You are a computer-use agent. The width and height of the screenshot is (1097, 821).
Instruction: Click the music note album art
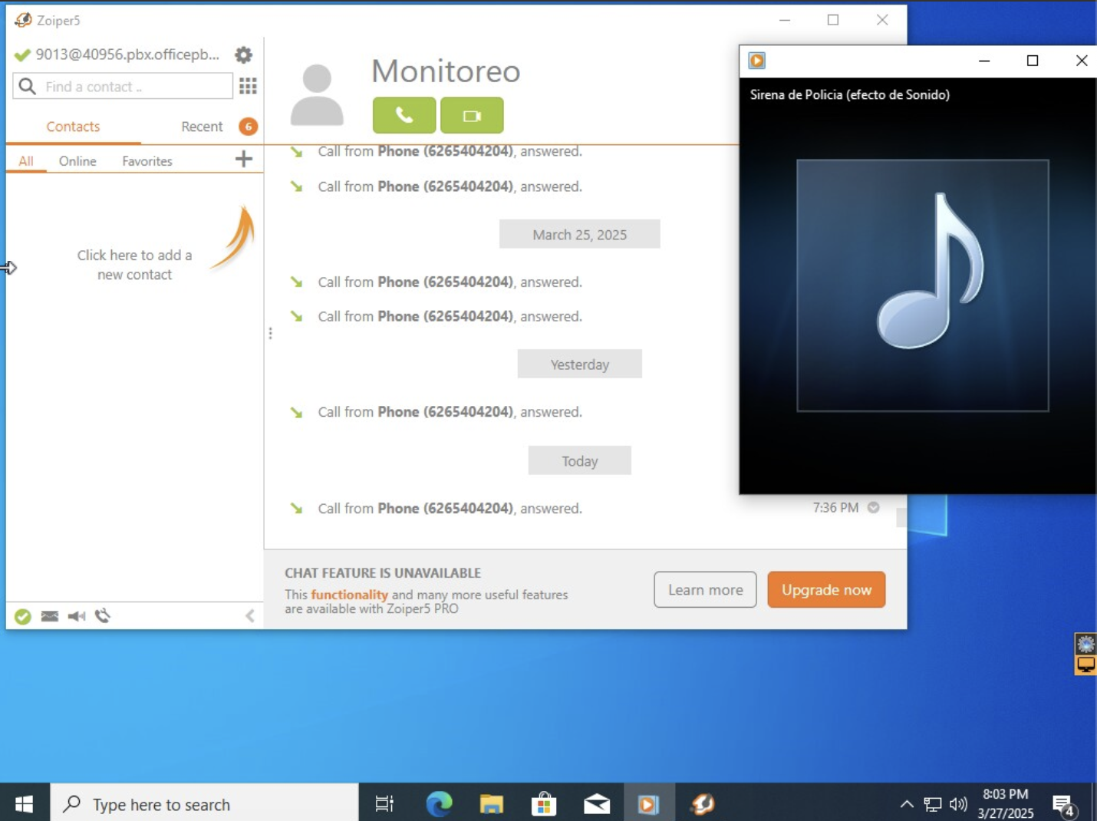923,285
